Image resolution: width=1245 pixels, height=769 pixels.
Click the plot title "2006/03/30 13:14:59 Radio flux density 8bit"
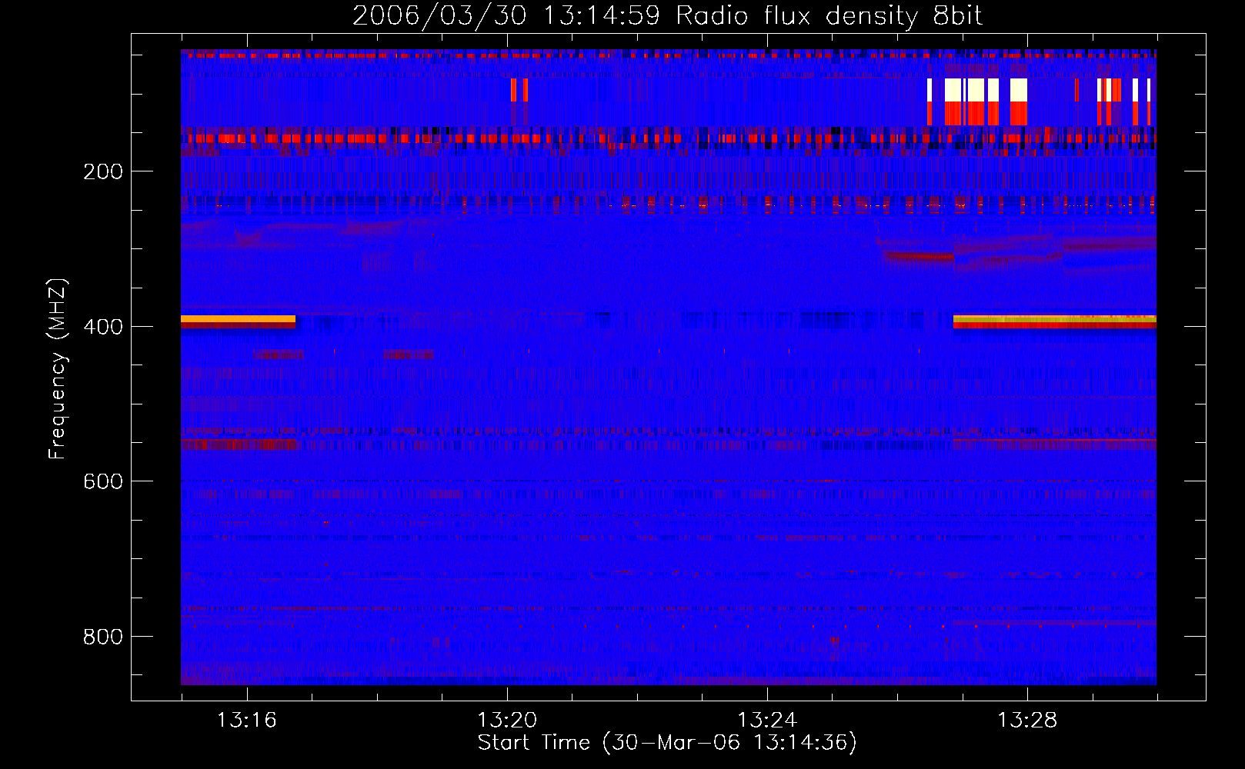(667, 16)
